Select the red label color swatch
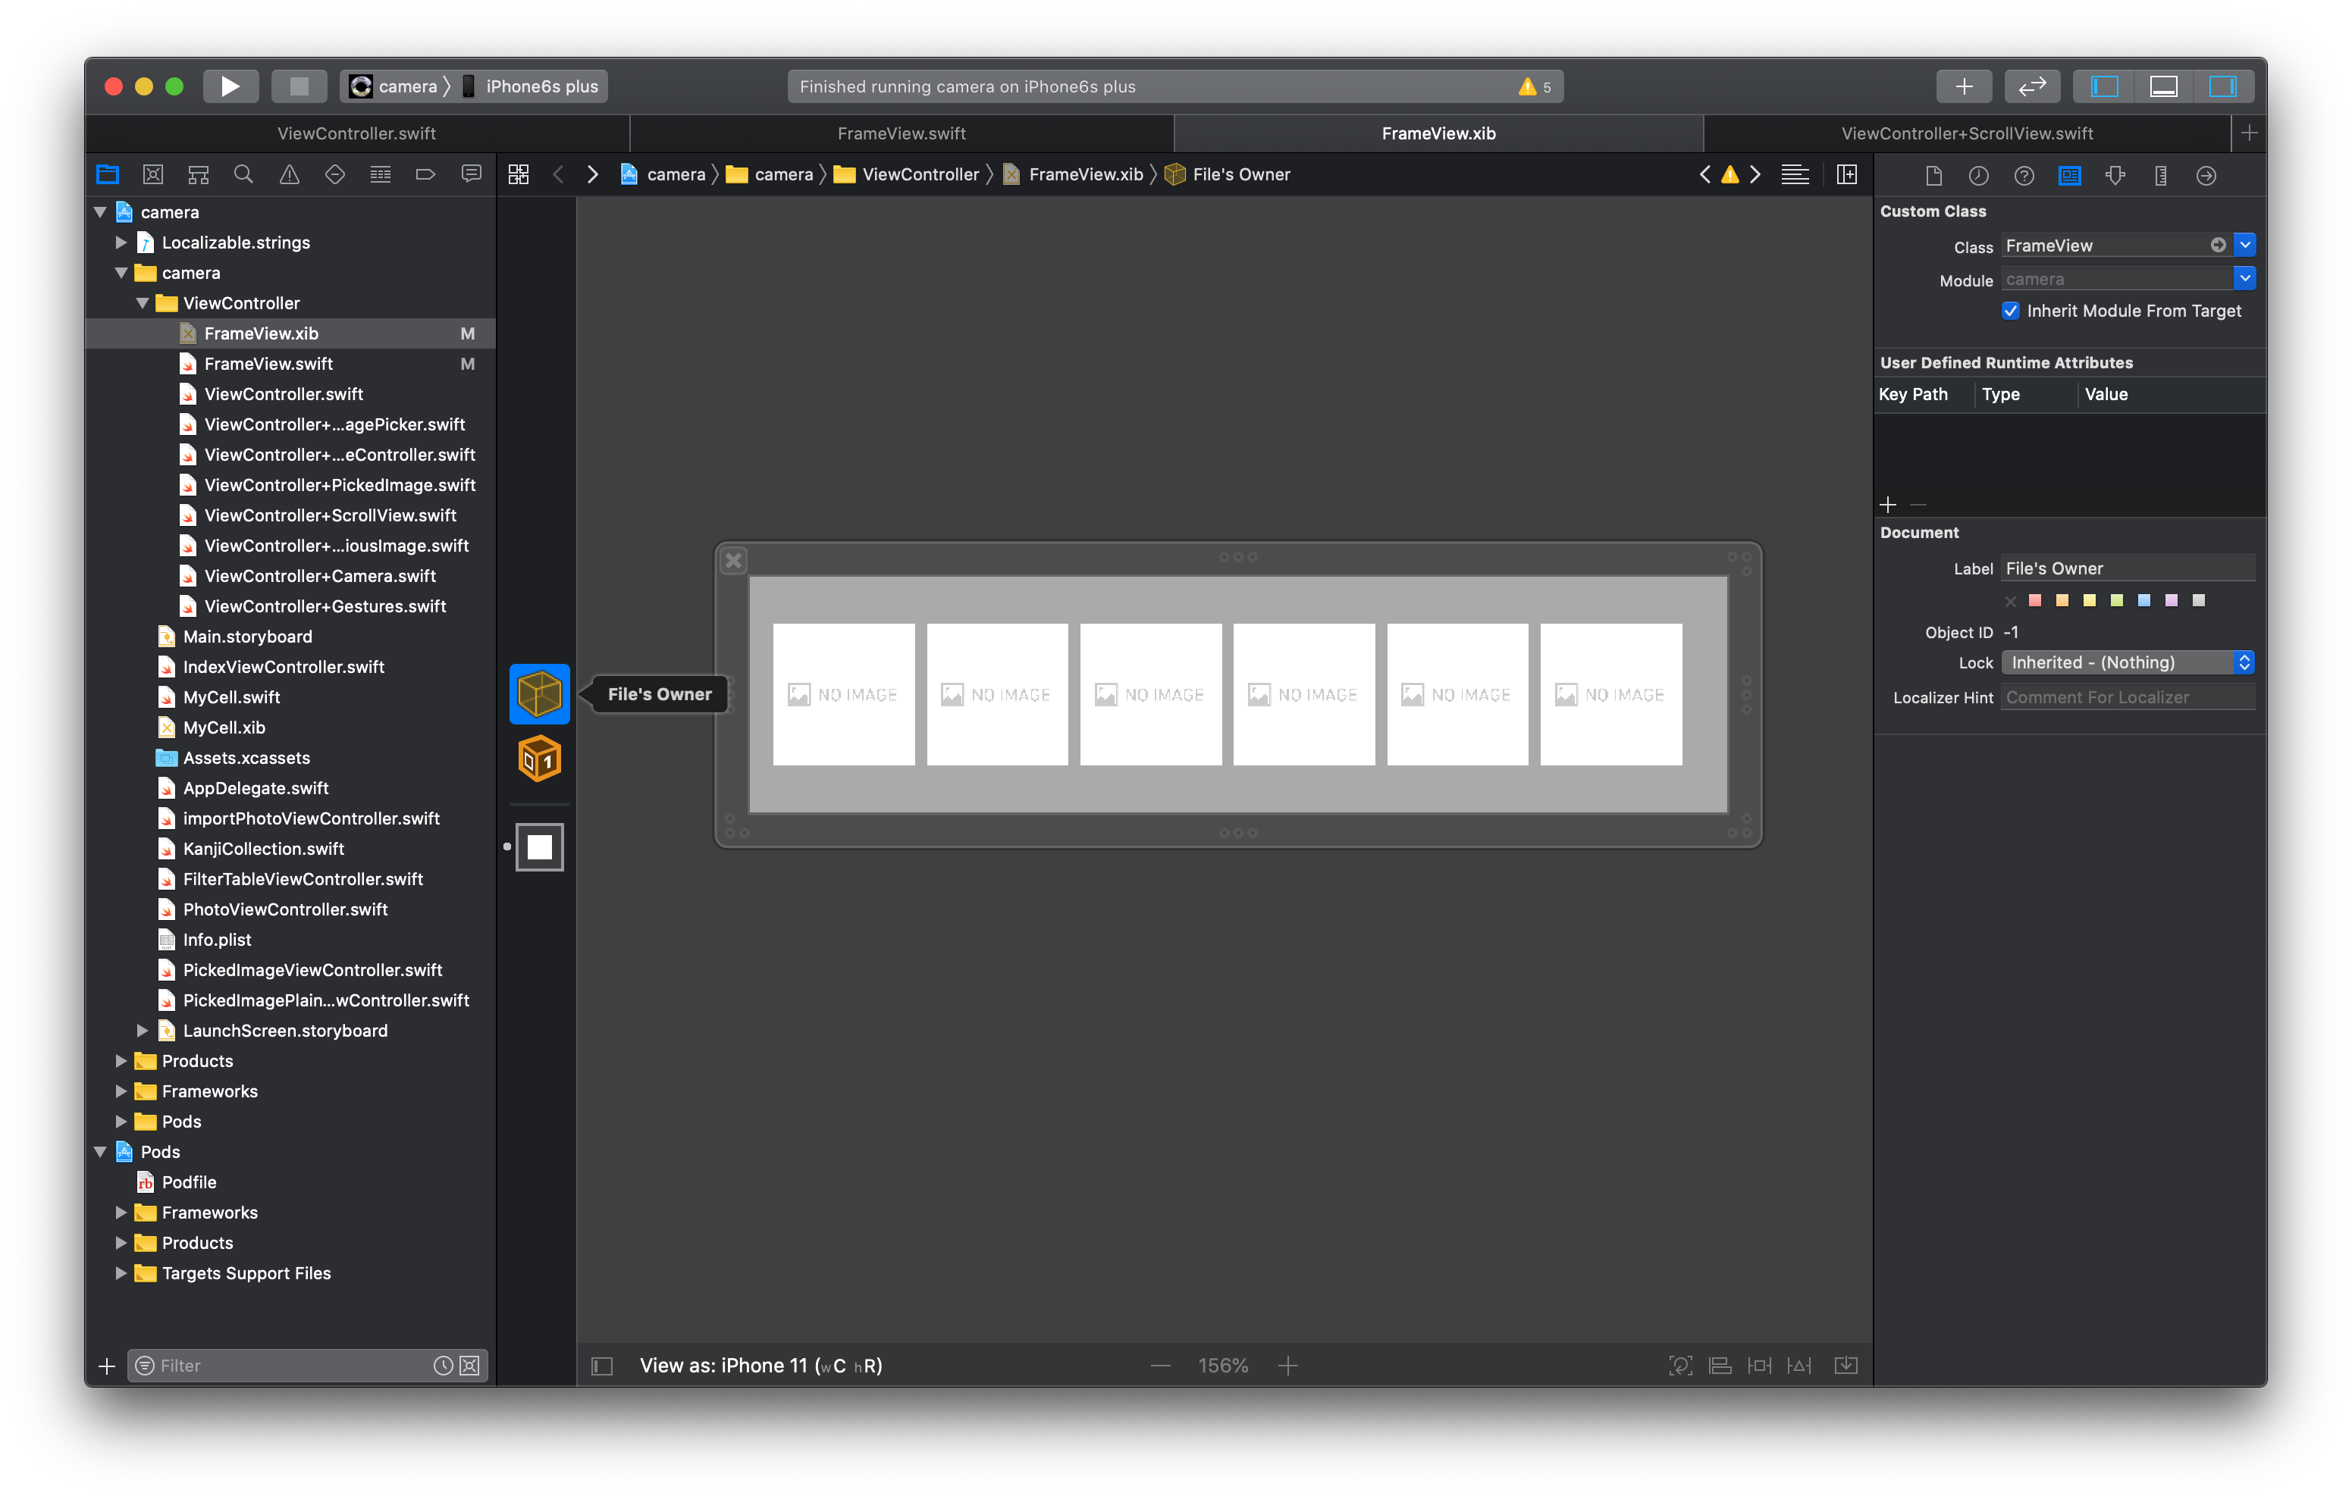Viewport: 2352px width, 1499px height. [x=2034, y=600]
